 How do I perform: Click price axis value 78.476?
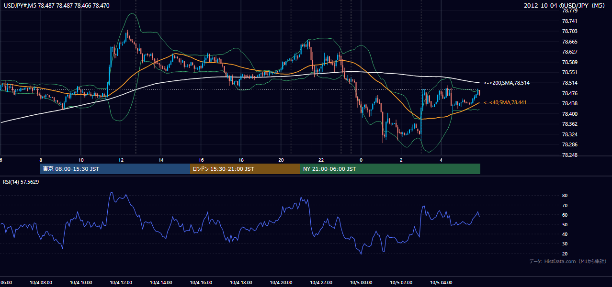(x=570, y=93)
